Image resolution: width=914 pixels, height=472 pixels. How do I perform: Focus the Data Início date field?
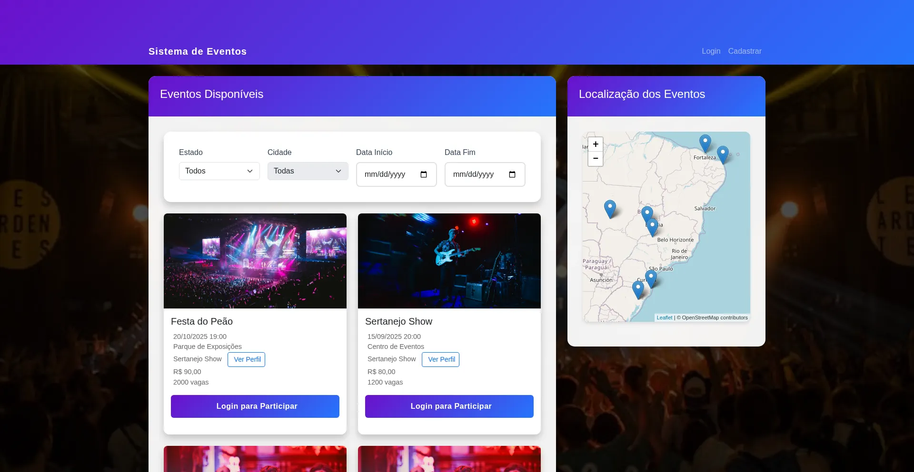[397, 174]
